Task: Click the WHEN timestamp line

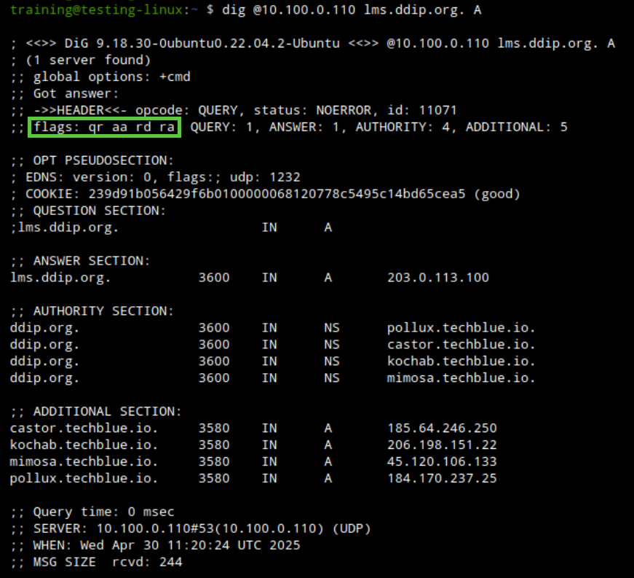Action: [155, 546]
